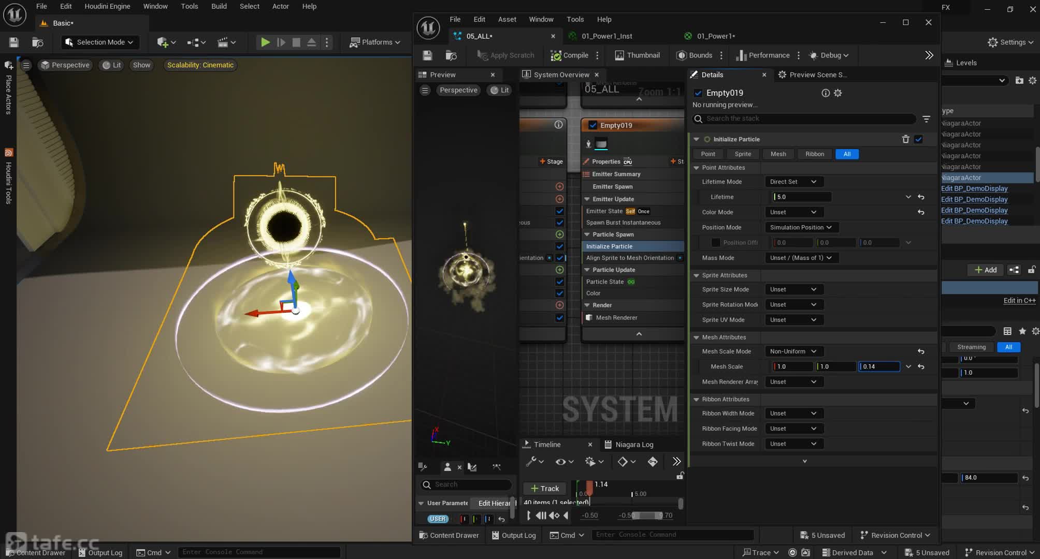The height and width of the screenshot is (559, 1040).
Task: Collapse the Point Attributes section
Action: [x=697, y=168]
